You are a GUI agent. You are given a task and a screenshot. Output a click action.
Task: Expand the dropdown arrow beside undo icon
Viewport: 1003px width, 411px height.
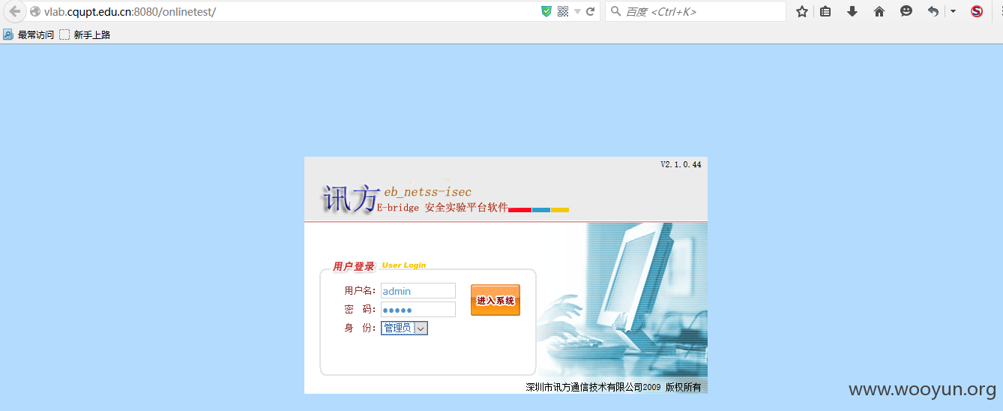953,11
